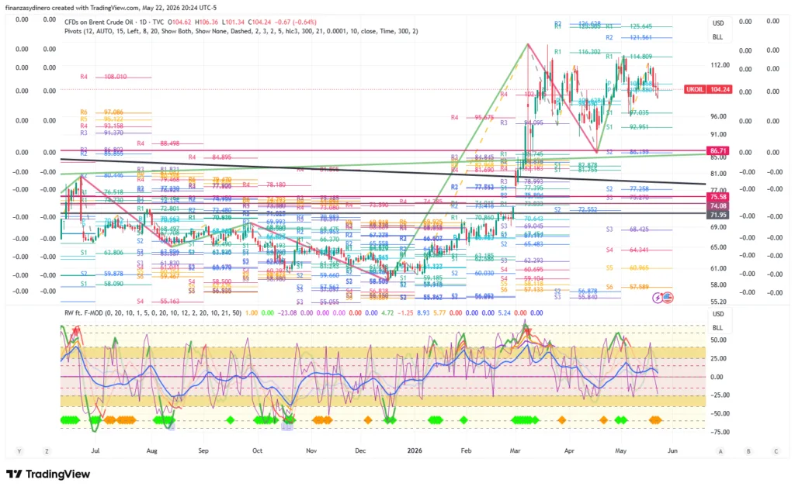Open the BLL selector in the indicator pane
Viewport: 795px width, 490px height.
coord(718,328)
